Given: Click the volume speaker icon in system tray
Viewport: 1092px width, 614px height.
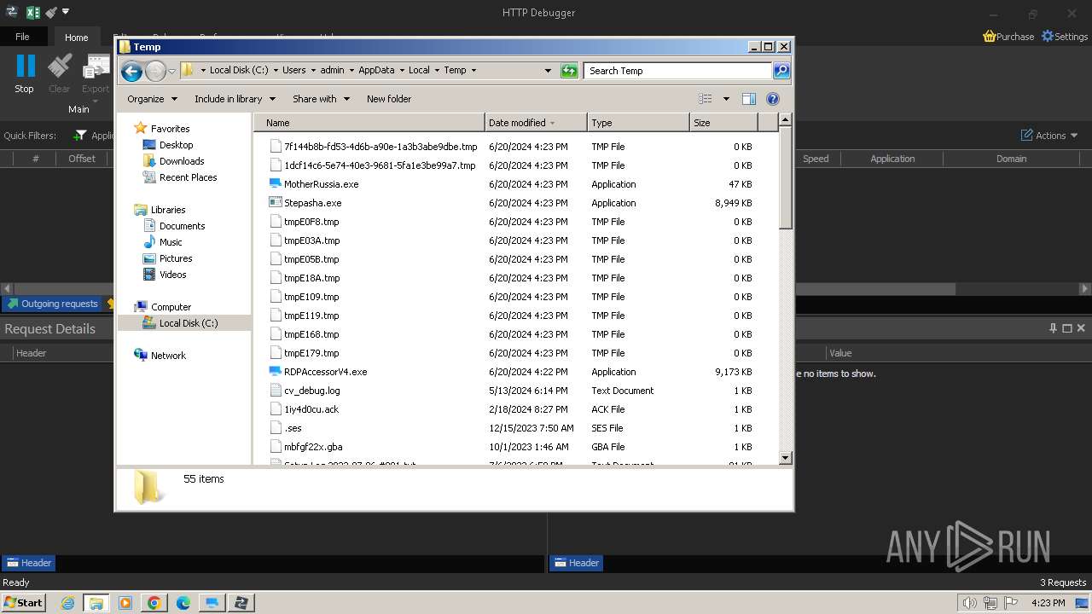Looking at the screenshot, I should pyautogui.click(x=969, y=603).
